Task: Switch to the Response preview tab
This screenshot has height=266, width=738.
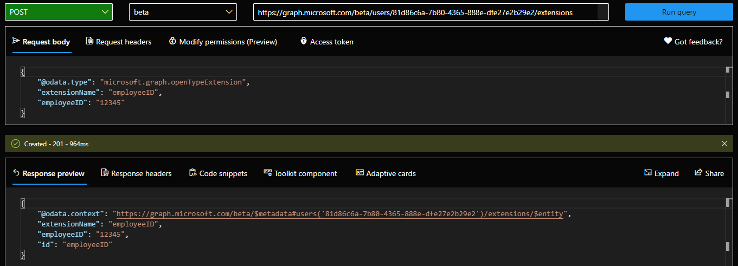Action: (49, 173)
